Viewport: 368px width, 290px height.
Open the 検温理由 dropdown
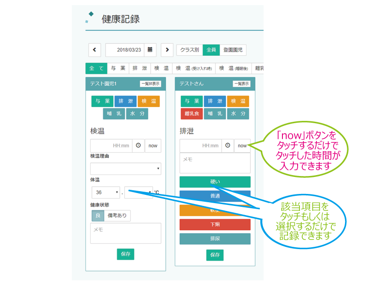point(126,169)
